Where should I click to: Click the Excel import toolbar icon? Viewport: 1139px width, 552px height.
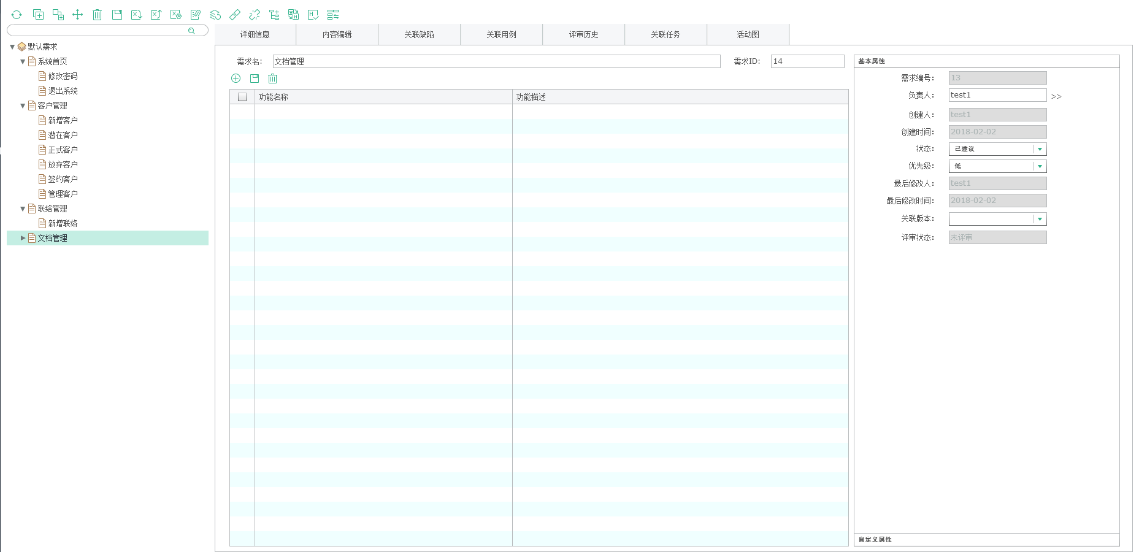pos(136,15)
